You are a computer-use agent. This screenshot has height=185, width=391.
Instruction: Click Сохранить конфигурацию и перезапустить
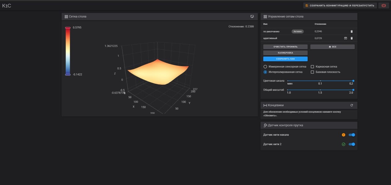coord(340,5)
